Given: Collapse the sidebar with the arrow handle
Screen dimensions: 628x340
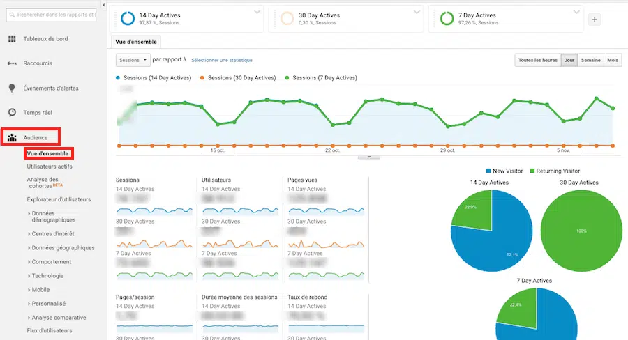Looking at the screenshot, I should pos(104,6).
